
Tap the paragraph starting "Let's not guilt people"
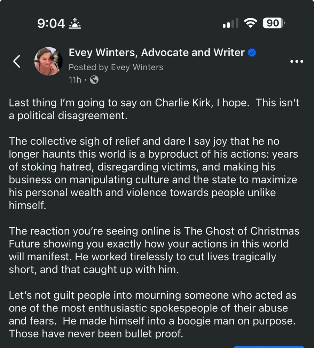pyautogui.click(x=153, y=315)
